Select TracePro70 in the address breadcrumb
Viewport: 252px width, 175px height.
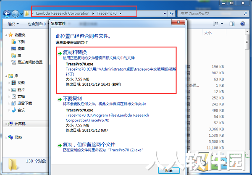[107, 13]
